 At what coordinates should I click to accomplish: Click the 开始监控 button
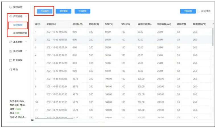[45, 11]
